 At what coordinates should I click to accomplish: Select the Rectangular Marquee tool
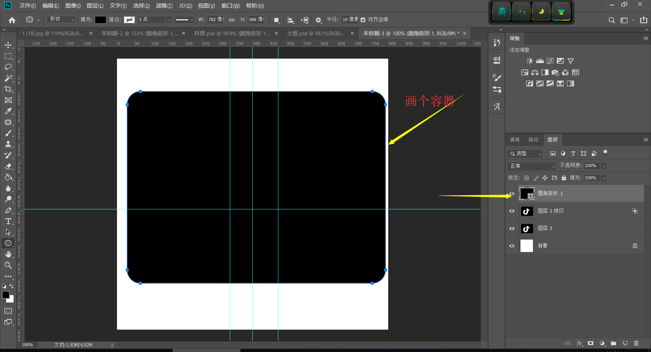tap(8, 56)
